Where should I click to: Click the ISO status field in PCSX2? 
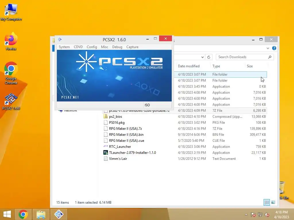[158, 105]
